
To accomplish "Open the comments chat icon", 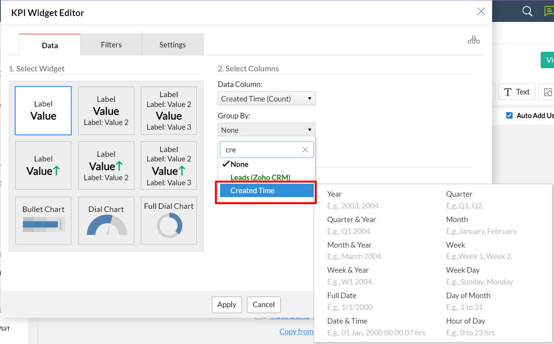I will [549, 11].
